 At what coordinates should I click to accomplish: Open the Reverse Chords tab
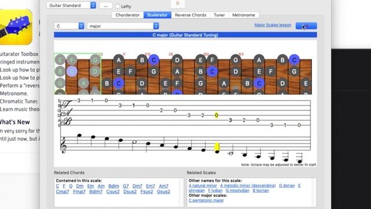191,15
